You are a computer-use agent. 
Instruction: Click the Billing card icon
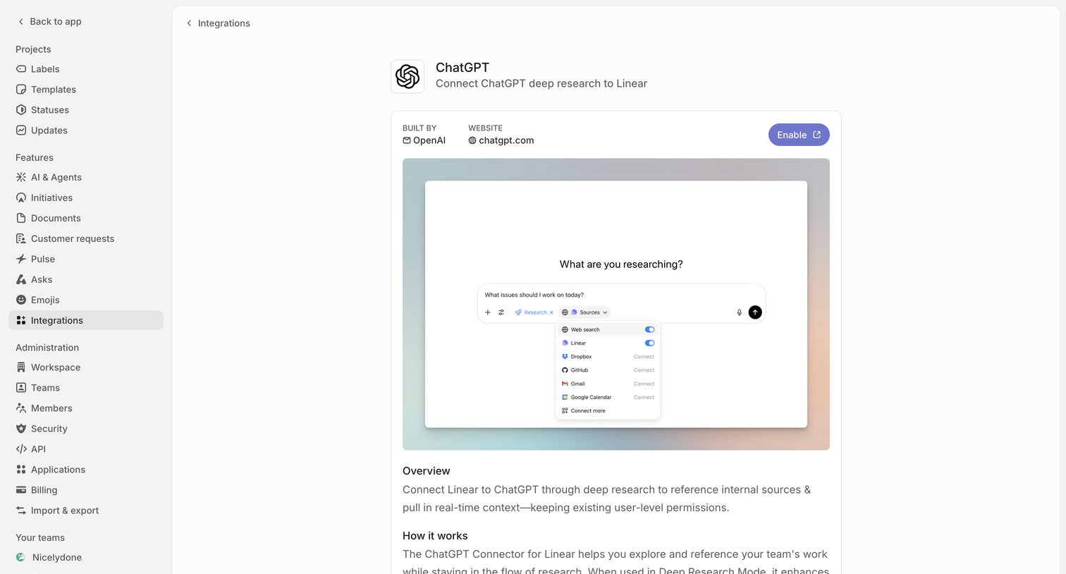pos(21,490)
